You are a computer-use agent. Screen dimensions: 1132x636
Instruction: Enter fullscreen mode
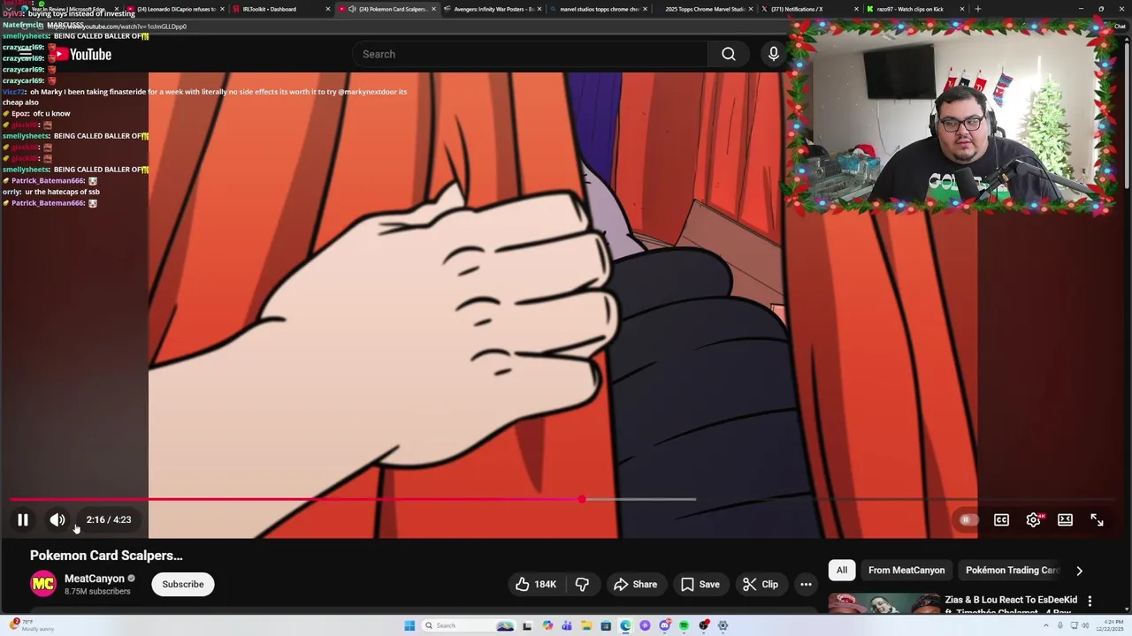tap(1097, 519)
